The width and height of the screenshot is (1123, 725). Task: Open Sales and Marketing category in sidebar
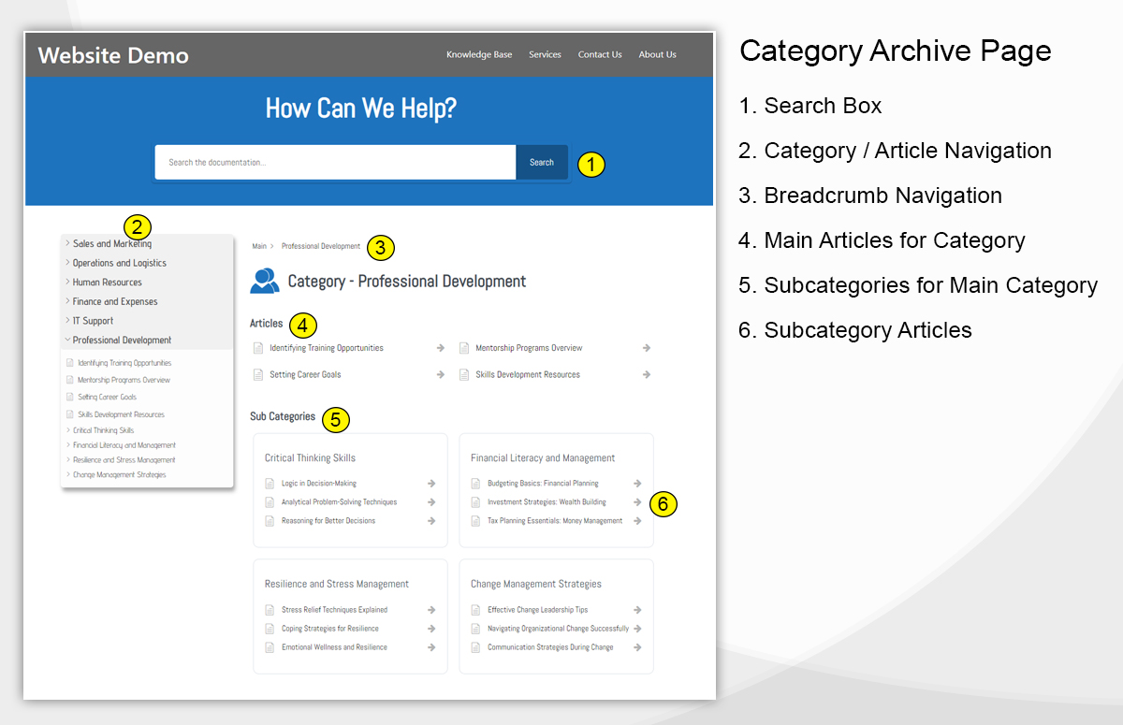coord(112,243)
